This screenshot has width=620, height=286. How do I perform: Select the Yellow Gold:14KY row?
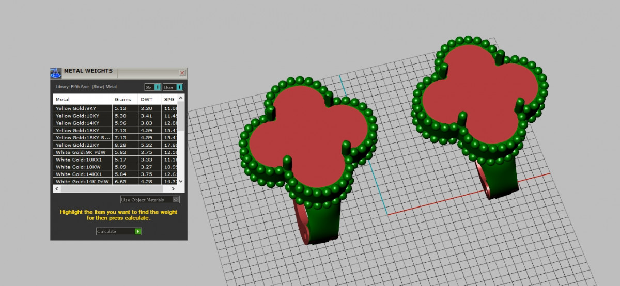point(83,123)
